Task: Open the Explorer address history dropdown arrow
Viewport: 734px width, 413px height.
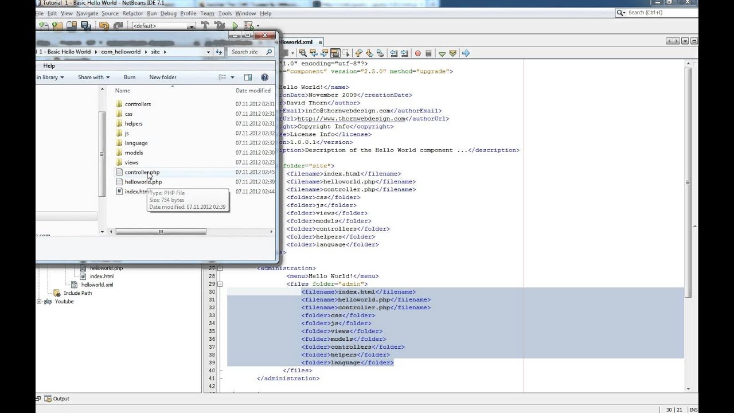Action: 208,52
